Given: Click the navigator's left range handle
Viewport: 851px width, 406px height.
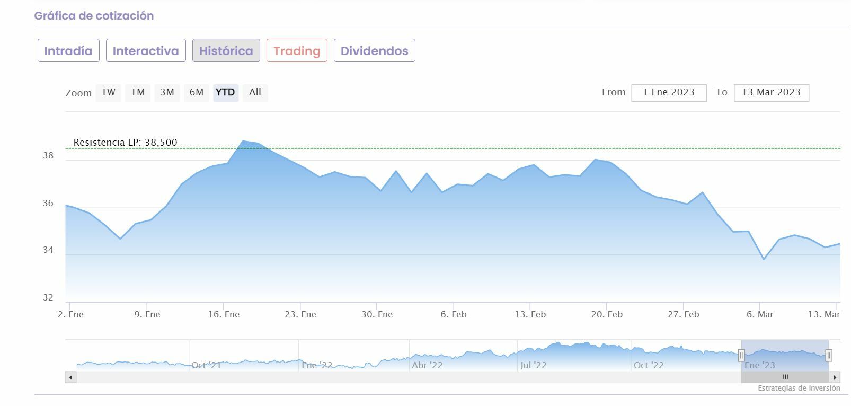Looking at the screenshot, I should [x=741, y=355].
